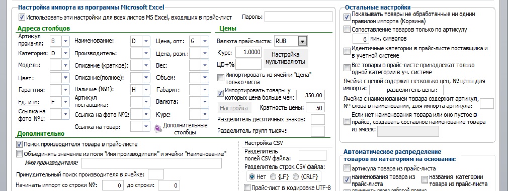Open the Цена, опт column dropdown
This screenshot has height=191, width=508.
click(x=205, y=41)
